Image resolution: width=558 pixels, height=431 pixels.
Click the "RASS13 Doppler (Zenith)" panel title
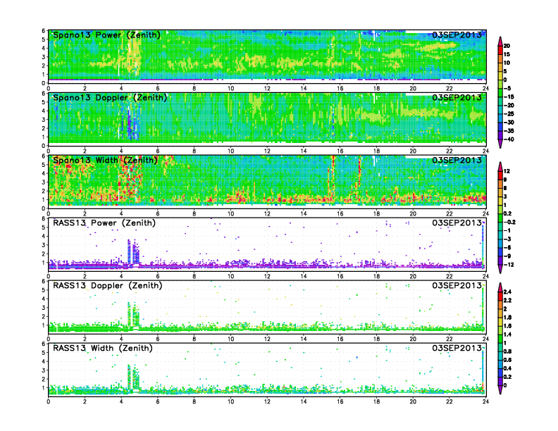click(108, 285)
